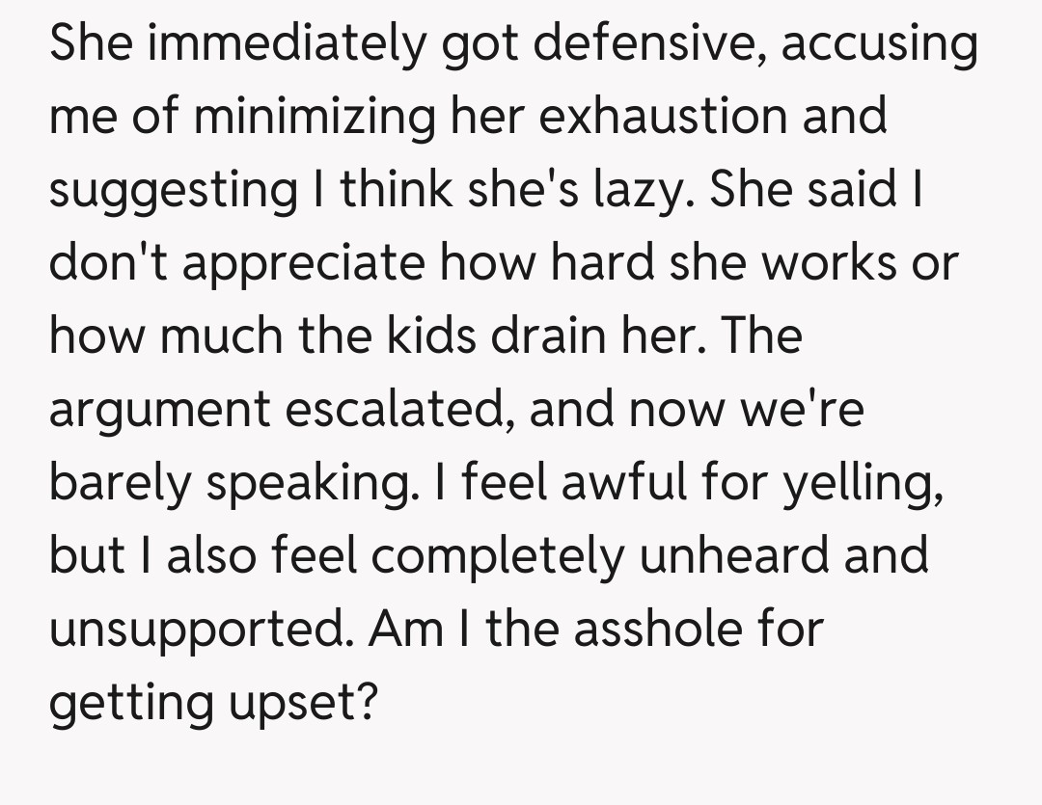Click the final words "getting upset?"
The image size is (1042, 805).
point(211,704)
